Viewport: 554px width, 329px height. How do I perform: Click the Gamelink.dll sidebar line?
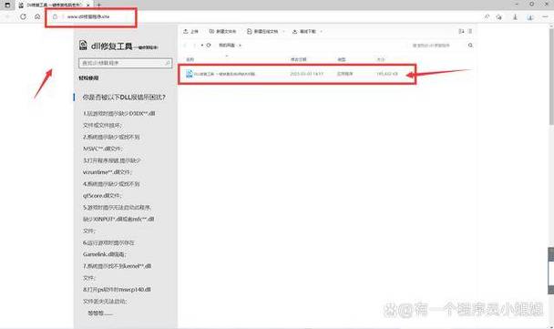(105, 254)
